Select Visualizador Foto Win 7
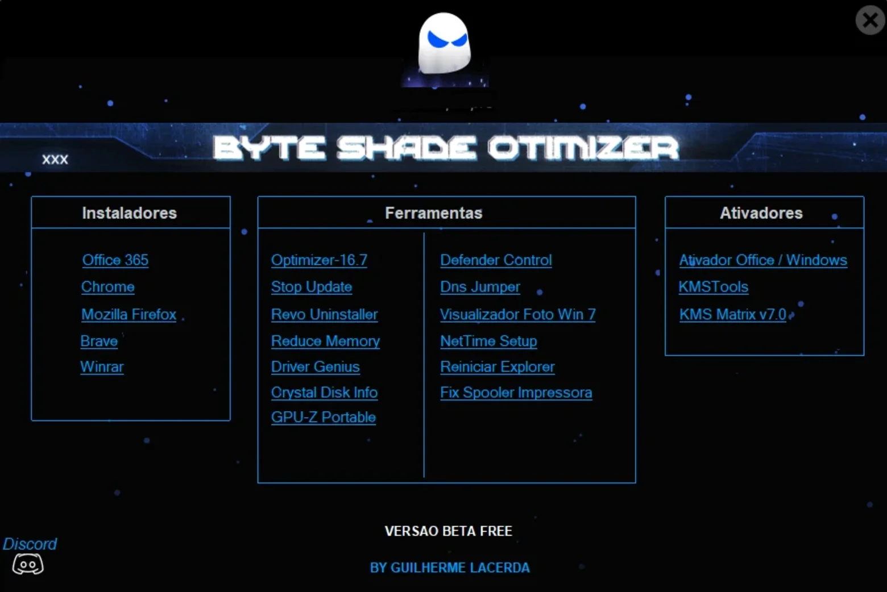 [x=518, y=314]
